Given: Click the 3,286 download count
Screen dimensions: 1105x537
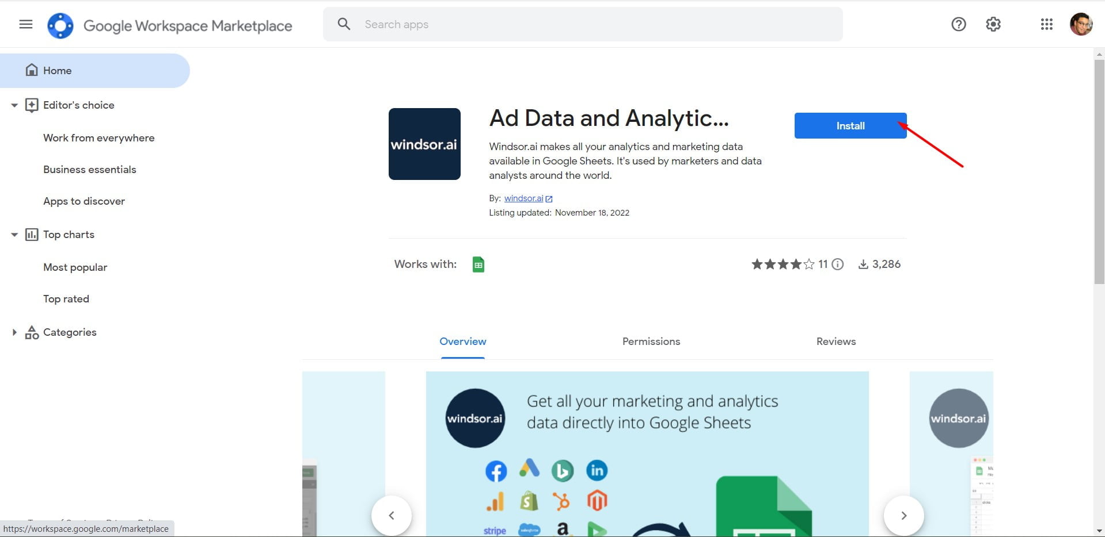Looking at the screenshot, I should (x=886, y=264).
